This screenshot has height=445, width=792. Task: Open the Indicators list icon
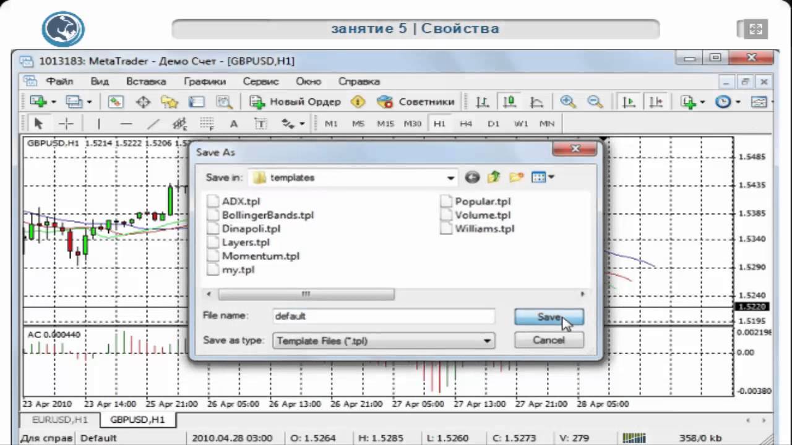(688, 102)
